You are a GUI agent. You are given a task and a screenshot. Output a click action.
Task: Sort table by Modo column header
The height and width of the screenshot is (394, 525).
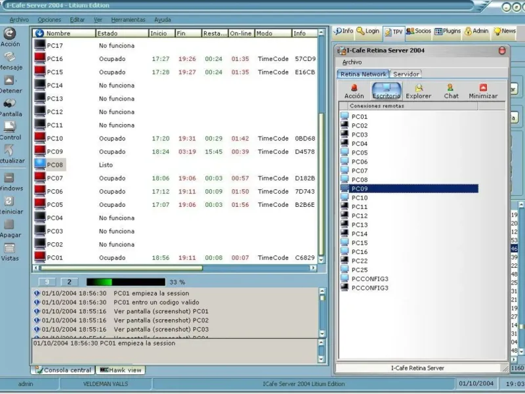[273, 33]
